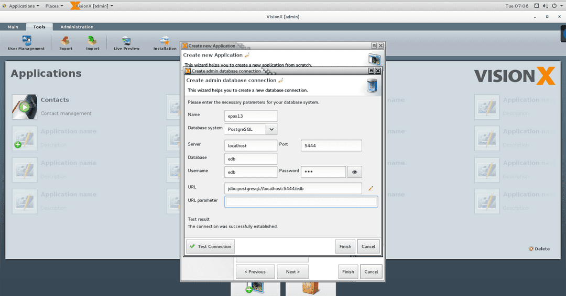This screenshot has width=566, height=296.
Task: Toggle password visibility with eye button
Action: [x=355, y=172]
